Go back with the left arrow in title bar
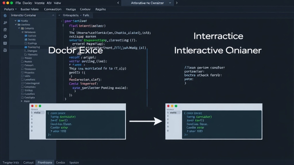This screenshot has width=294, height=165. pyautogui.click(x=118, y=3)
